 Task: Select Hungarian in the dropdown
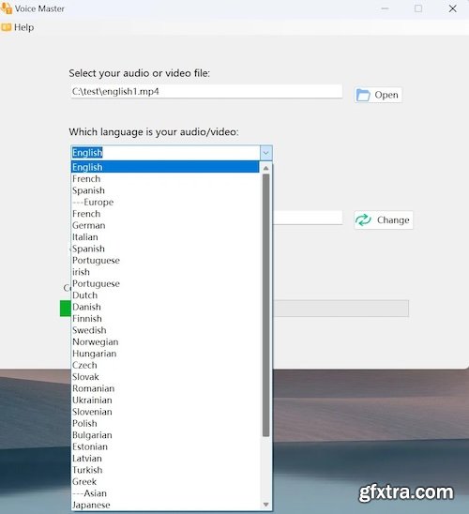[165, 354]
